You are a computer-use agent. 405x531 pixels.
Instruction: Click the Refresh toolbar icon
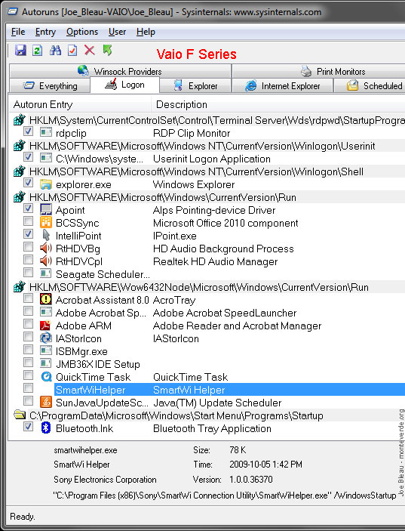(37, 51)
